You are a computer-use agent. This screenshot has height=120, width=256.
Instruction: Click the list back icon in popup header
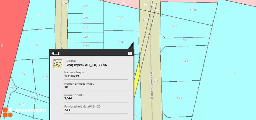(55, 53)
